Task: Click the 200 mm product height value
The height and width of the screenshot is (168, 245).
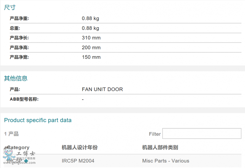Action: pos(91,47)
